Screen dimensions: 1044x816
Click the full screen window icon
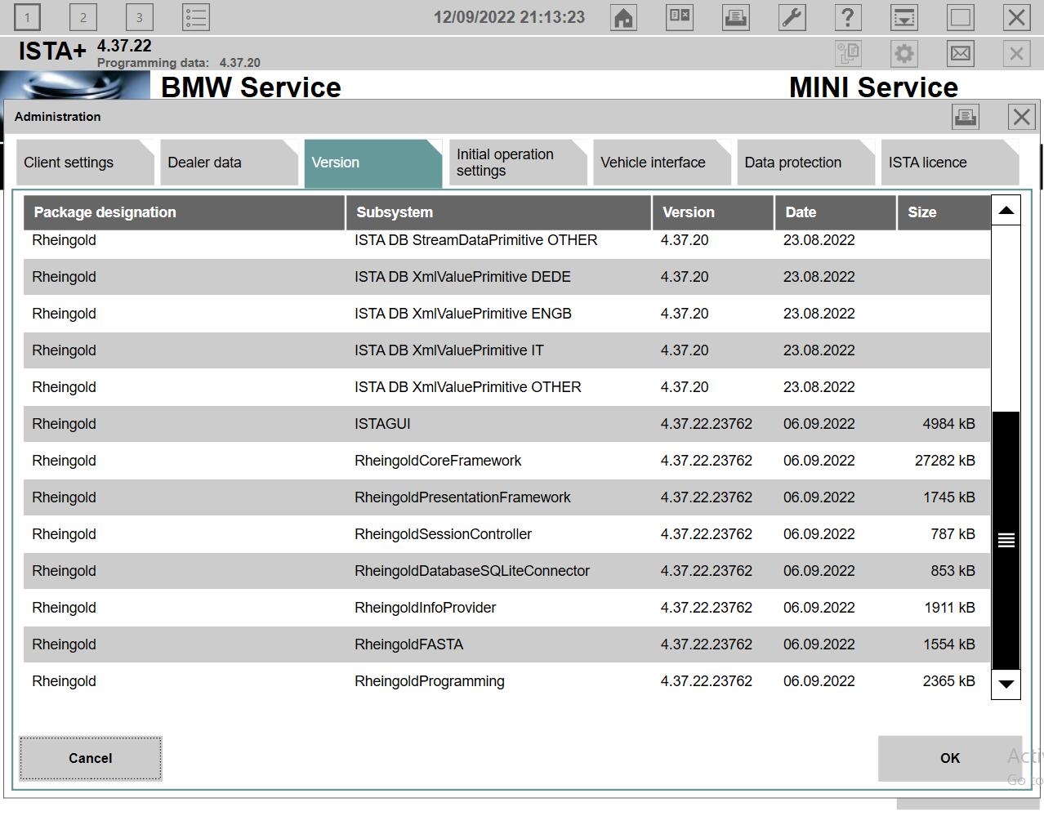pos(961,17)
